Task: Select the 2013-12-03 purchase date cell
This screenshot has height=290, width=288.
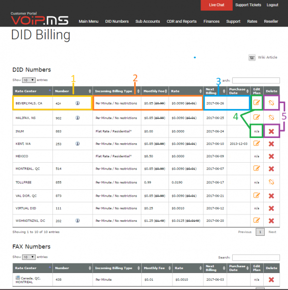Action: (x=238, y=144)
